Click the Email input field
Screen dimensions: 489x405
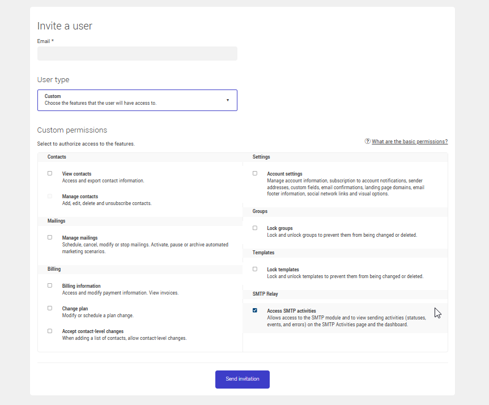pyautogui.click(x=137, y=54)
